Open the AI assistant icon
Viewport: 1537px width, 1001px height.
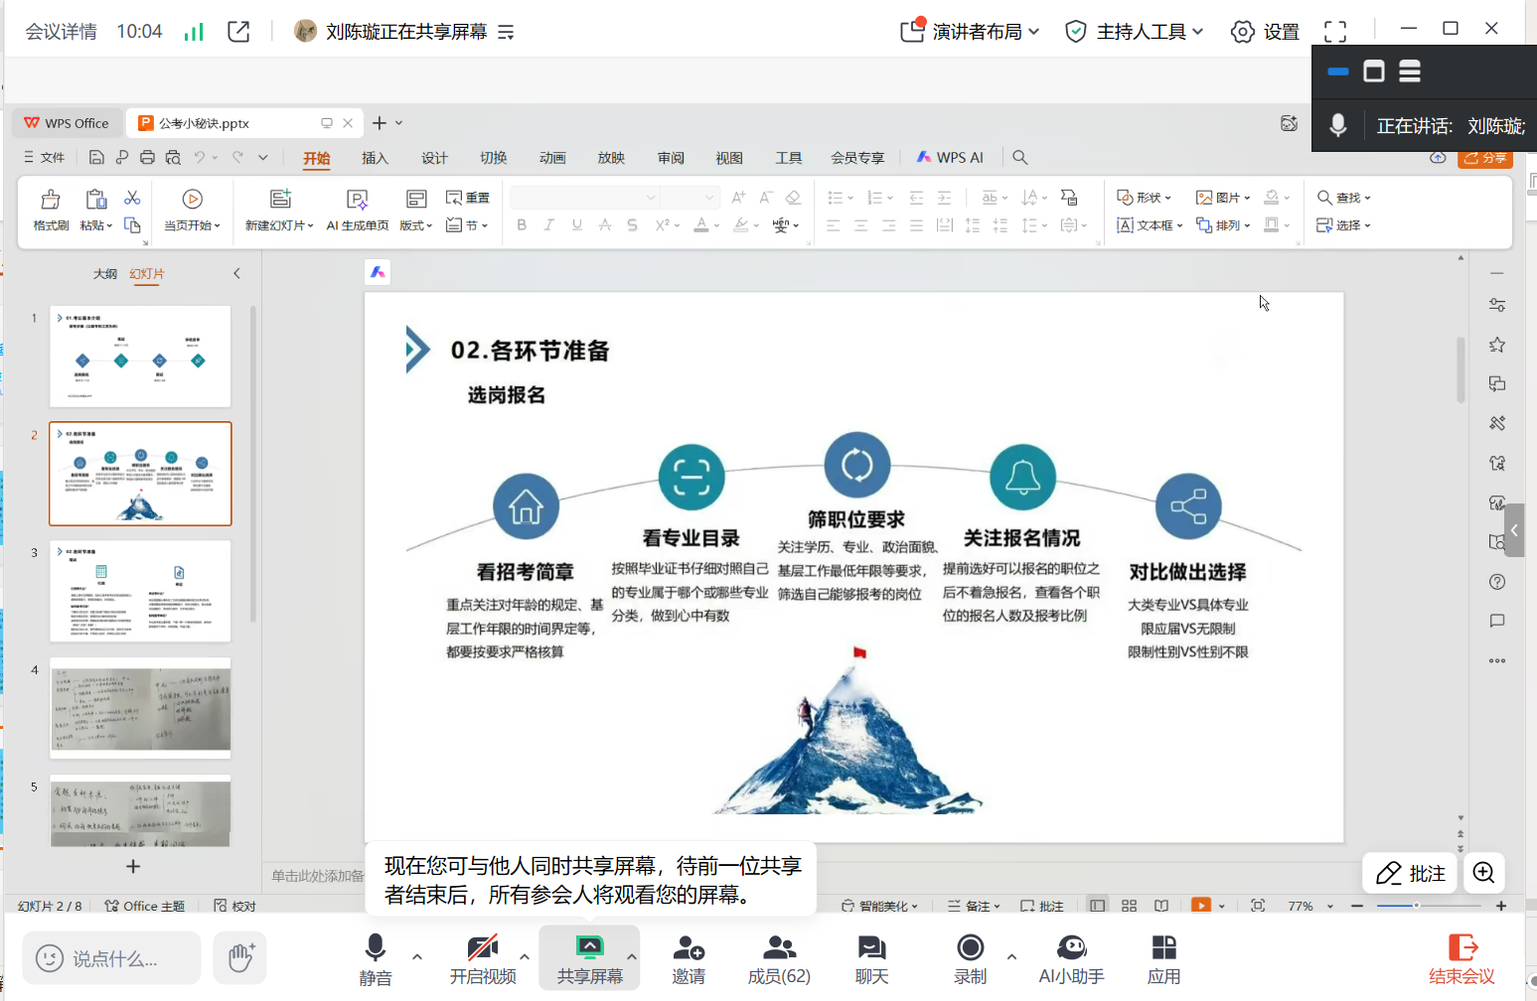pos(1071,948)
